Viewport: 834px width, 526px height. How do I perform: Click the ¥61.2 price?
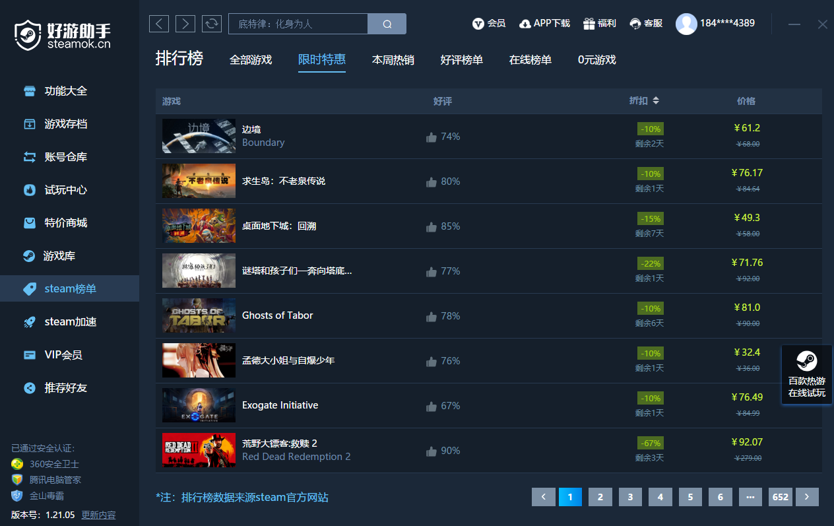pyautogui.click(x=747, y=128)
